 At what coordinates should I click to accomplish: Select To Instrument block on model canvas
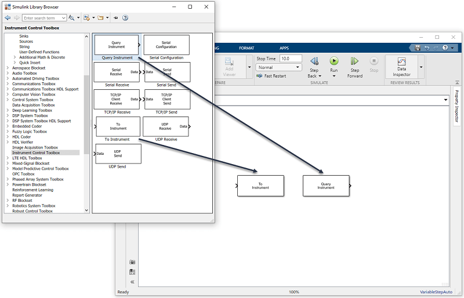click(x=260, y=186)
